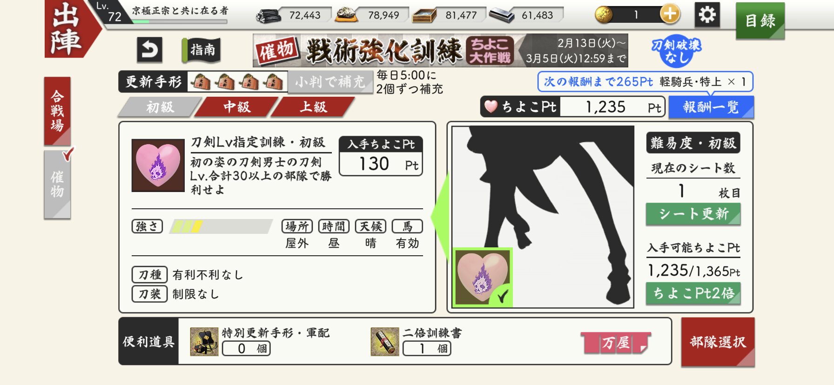Click the 更新手形 token icons
The height and width of the screenshot is (385, 834).
237,82
